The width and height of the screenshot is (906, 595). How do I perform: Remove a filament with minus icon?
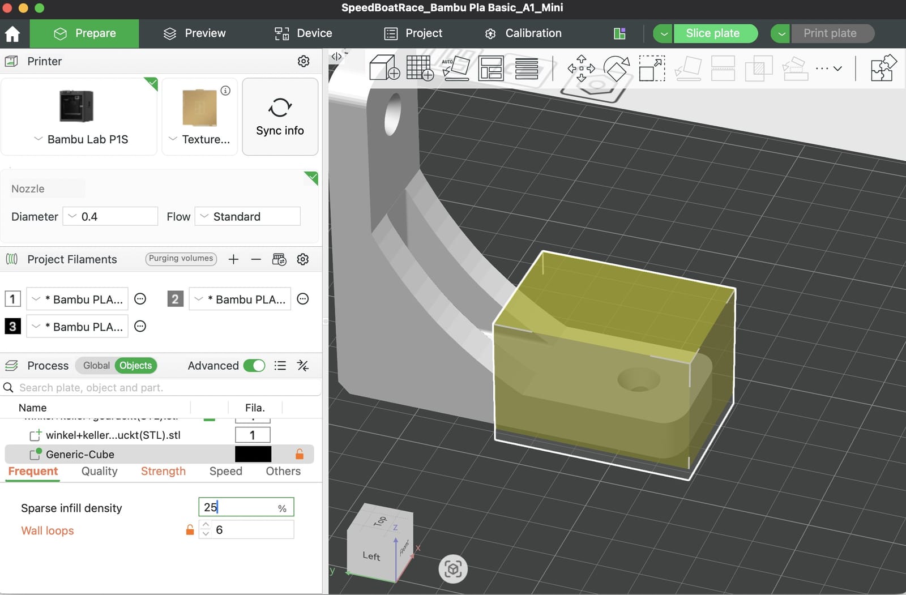tap(256, 259)
